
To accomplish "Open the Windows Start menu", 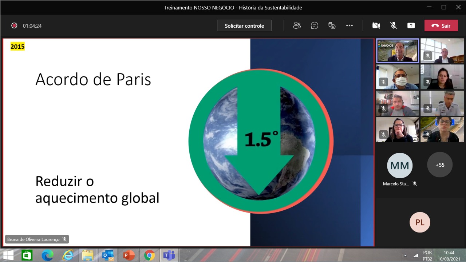I will point(8,255).
